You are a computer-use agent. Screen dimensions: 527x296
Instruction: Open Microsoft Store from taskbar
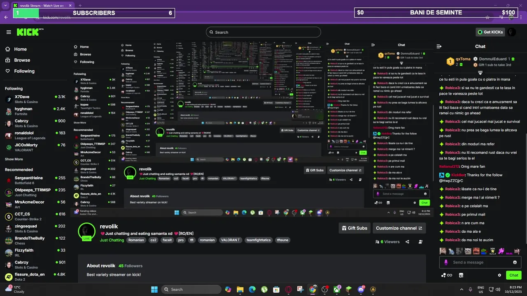click(x=276, y=289)
